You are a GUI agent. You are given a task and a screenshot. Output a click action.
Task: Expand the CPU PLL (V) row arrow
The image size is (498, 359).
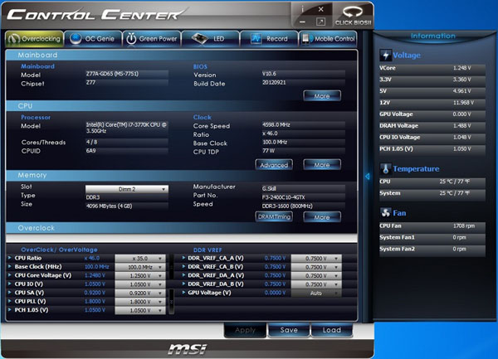coord(10,301)
